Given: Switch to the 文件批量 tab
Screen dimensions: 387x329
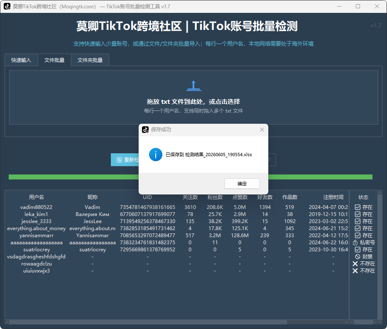Looking at the screenshot, I should point(54,60).
